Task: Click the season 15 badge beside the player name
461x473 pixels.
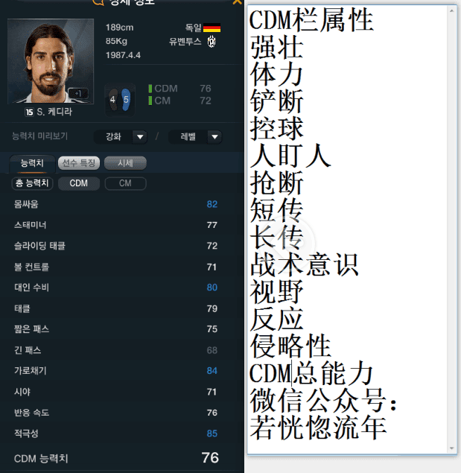Action: tap(29, 112)
